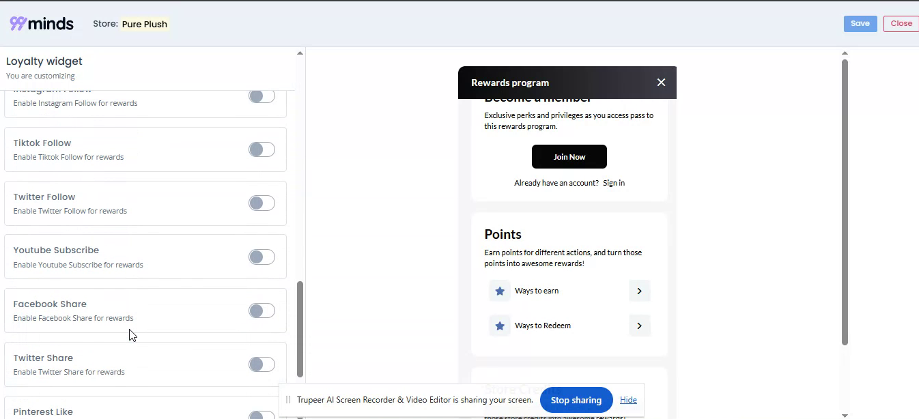
Task: Click the left panel scrollbar thumb
Action: click(x=300, y=329)
